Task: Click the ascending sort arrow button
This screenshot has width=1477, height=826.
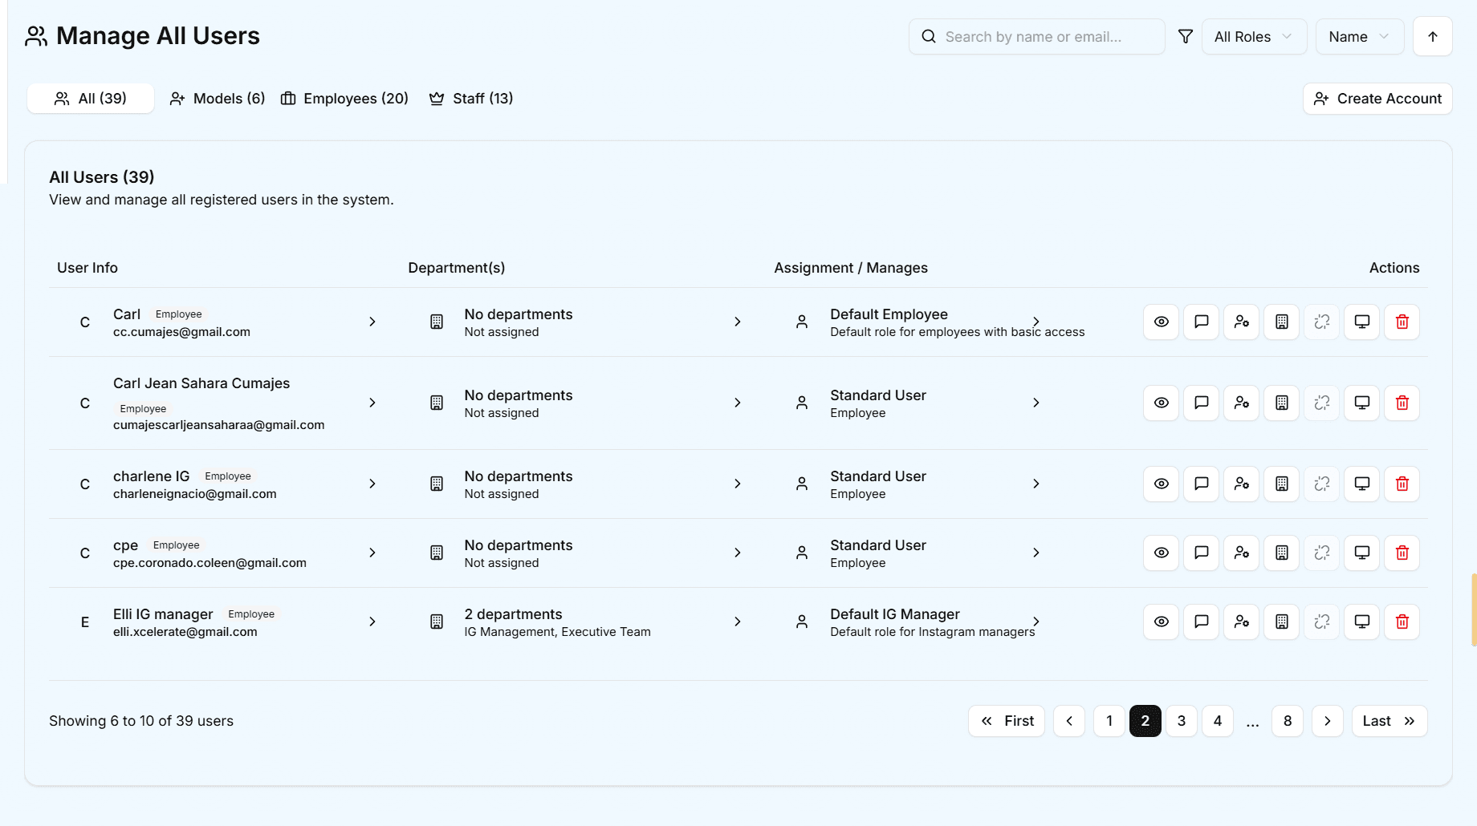Action: point(1433,37)
